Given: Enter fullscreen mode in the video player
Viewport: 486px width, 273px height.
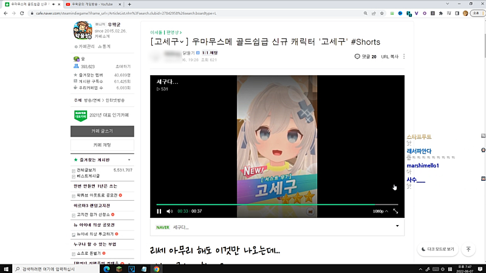Looking at the screenshot, I should (x=395, y=211).
